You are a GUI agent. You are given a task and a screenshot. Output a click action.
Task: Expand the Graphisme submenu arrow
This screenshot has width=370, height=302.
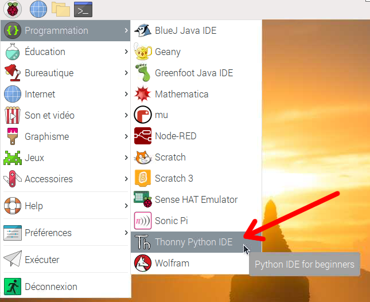126,136
